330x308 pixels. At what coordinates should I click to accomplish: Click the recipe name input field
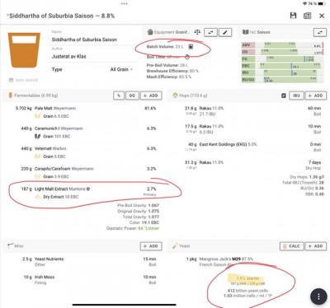[93, 40]
